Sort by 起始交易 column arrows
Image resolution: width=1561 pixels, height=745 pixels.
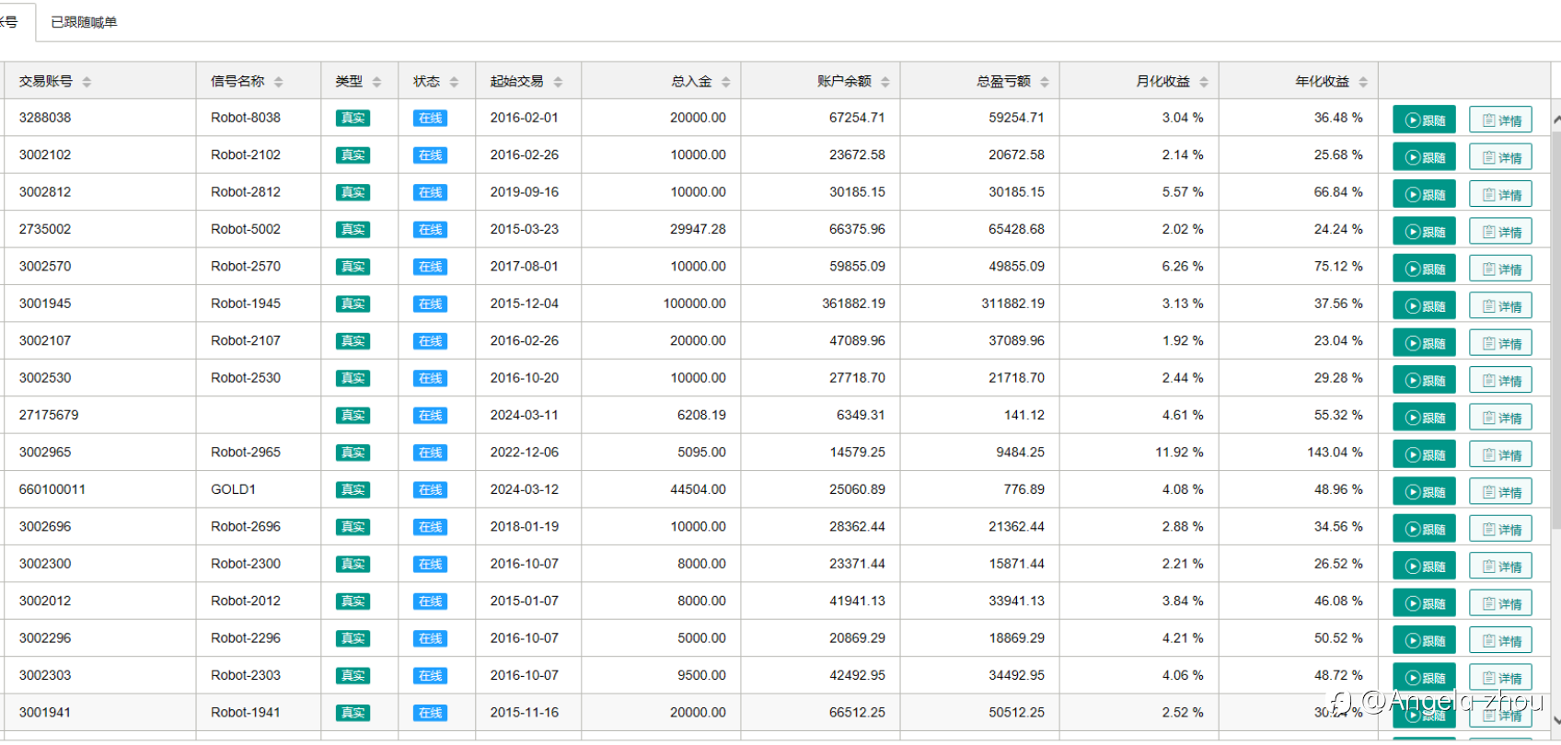coord(558,82)
